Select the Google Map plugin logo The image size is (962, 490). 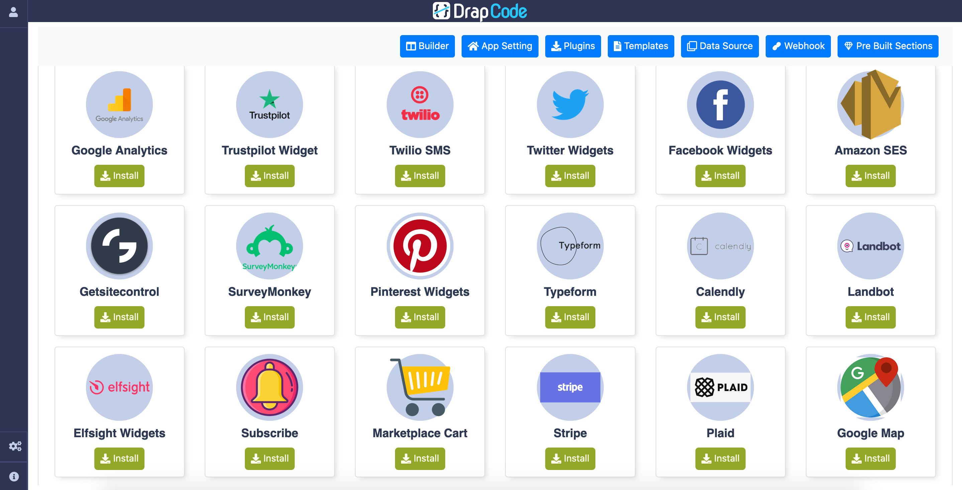coord(870,387)
